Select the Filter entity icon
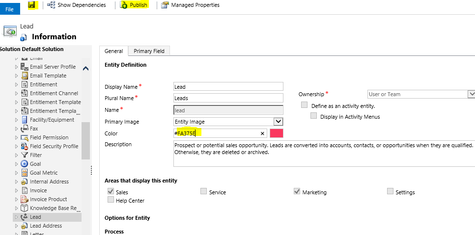This screenshot has width=475, height=235. [x=25, y=155]
